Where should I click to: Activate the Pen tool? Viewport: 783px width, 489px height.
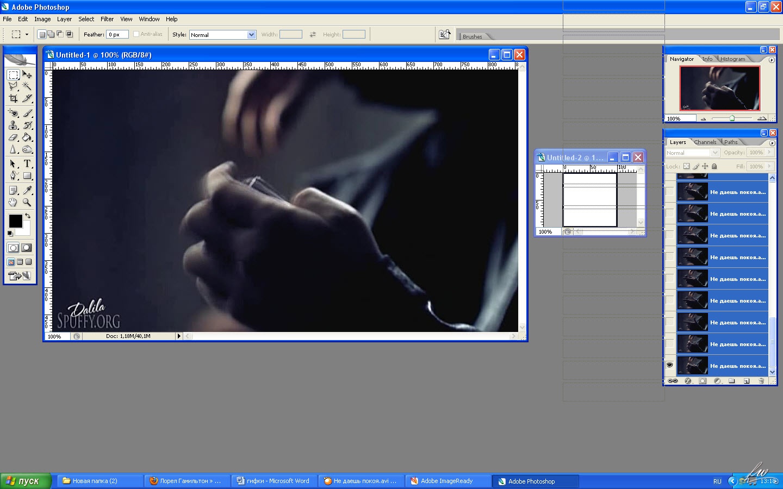14,175
